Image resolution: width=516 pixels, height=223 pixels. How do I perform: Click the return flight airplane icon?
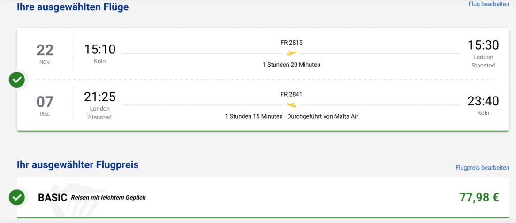tap(292, 105)
